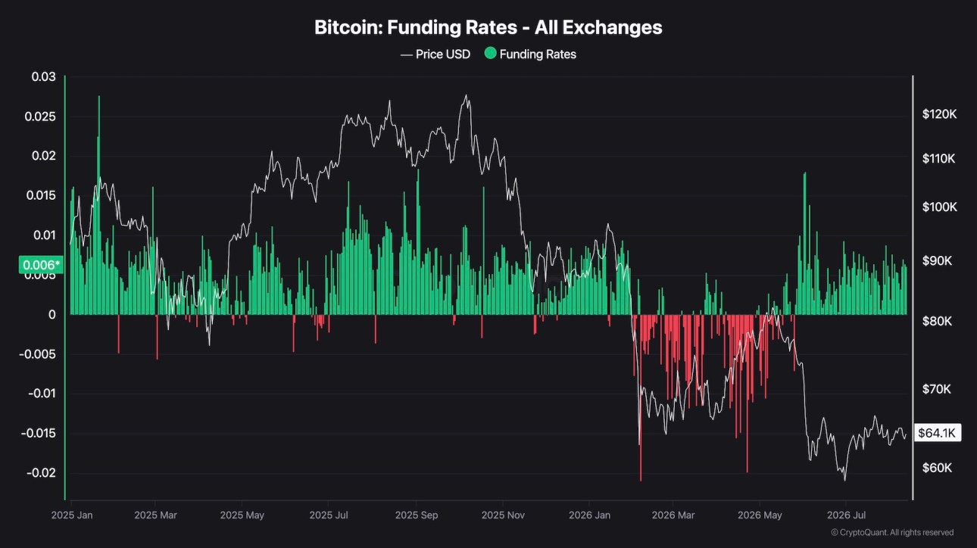Click the 2025 Jul date axis marker
The image size is (977, 548).
coord(329,515)
